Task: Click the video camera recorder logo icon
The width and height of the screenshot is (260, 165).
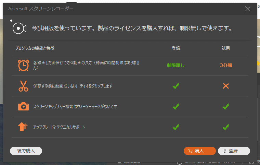Action: click(19, 28)
